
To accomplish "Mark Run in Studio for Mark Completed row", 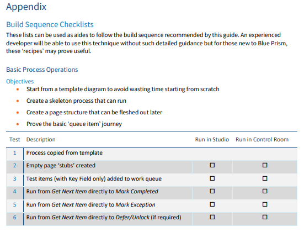I will tap(212, 191).
